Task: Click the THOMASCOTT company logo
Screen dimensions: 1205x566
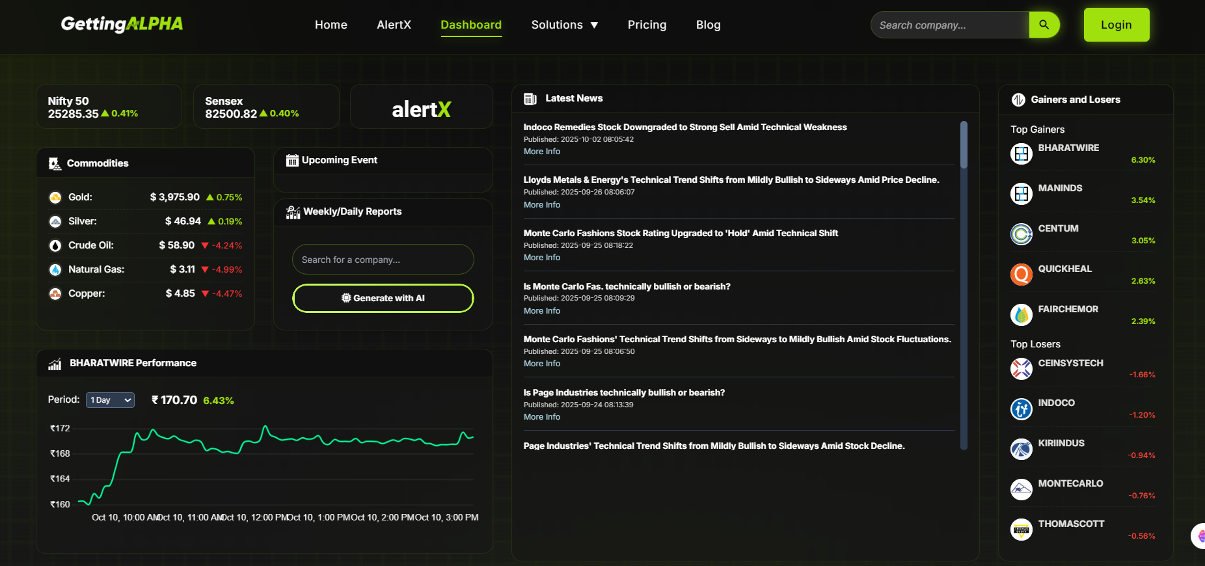Action: coord(1022,530)
